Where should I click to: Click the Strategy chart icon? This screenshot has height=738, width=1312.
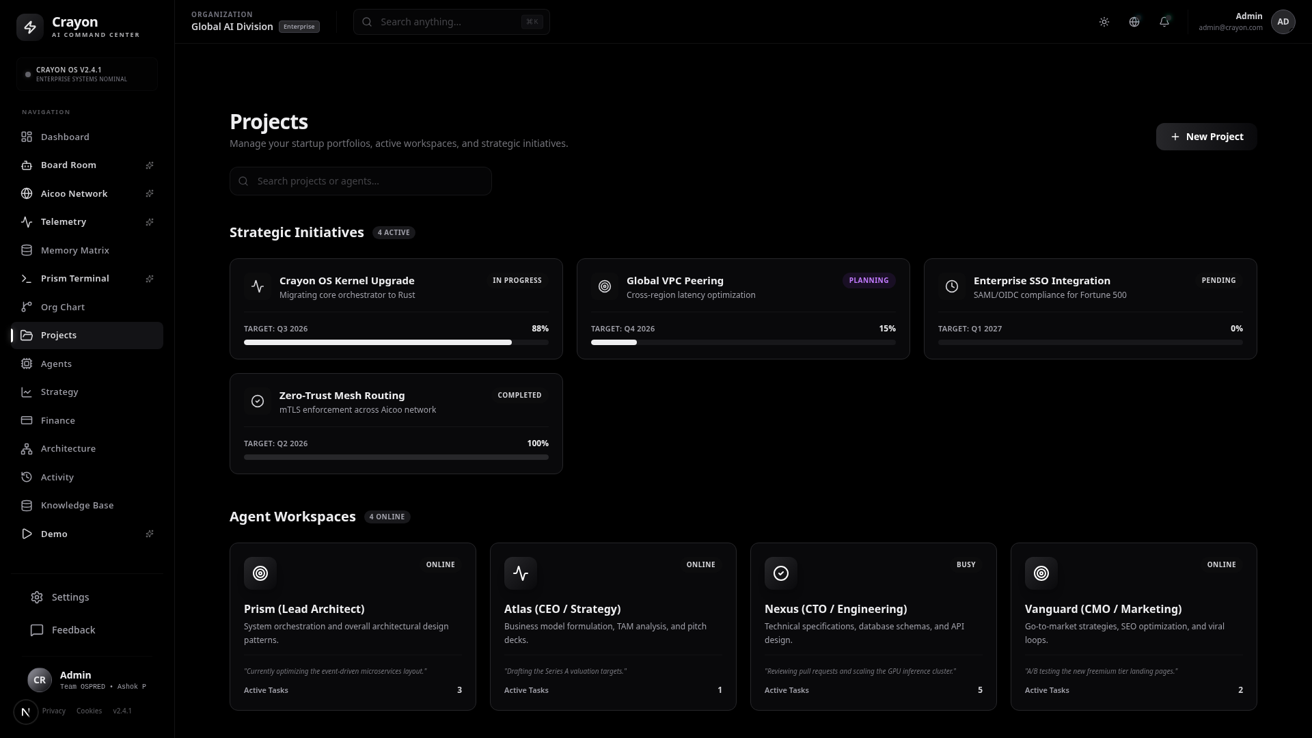[x=27, y=392]
